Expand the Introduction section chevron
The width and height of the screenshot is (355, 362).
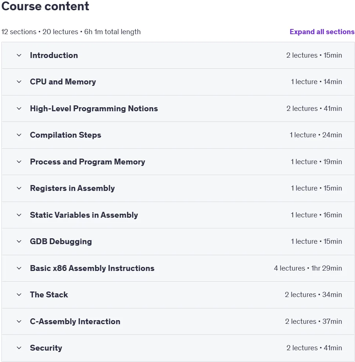(x=19, y=55)
